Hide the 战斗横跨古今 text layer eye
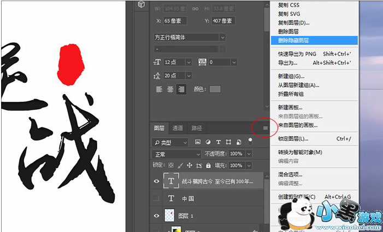 pos(157,181)
